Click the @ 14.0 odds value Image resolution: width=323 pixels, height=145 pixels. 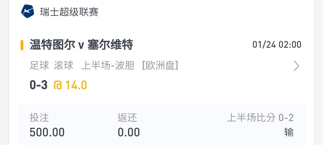[x=70, y=85]
